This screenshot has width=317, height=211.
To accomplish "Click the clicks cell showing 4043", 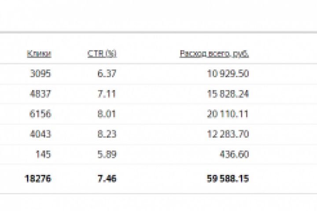I will tap(40, 135).
